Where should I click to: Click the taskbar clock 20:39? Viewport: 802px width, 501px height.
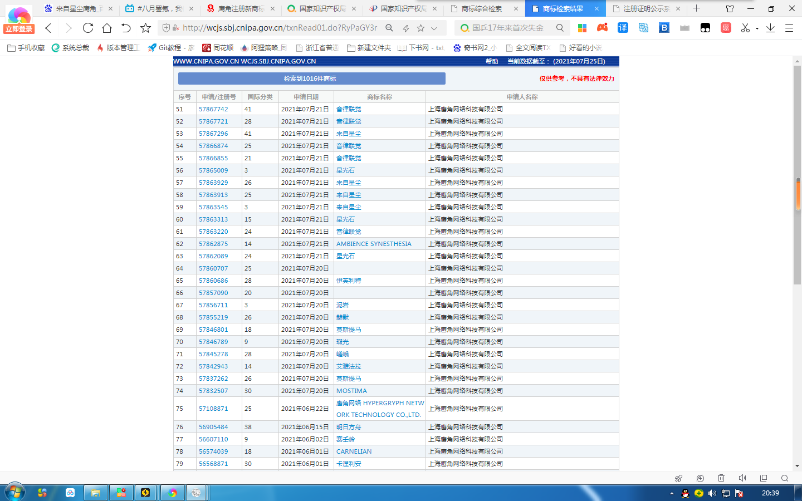770,493
